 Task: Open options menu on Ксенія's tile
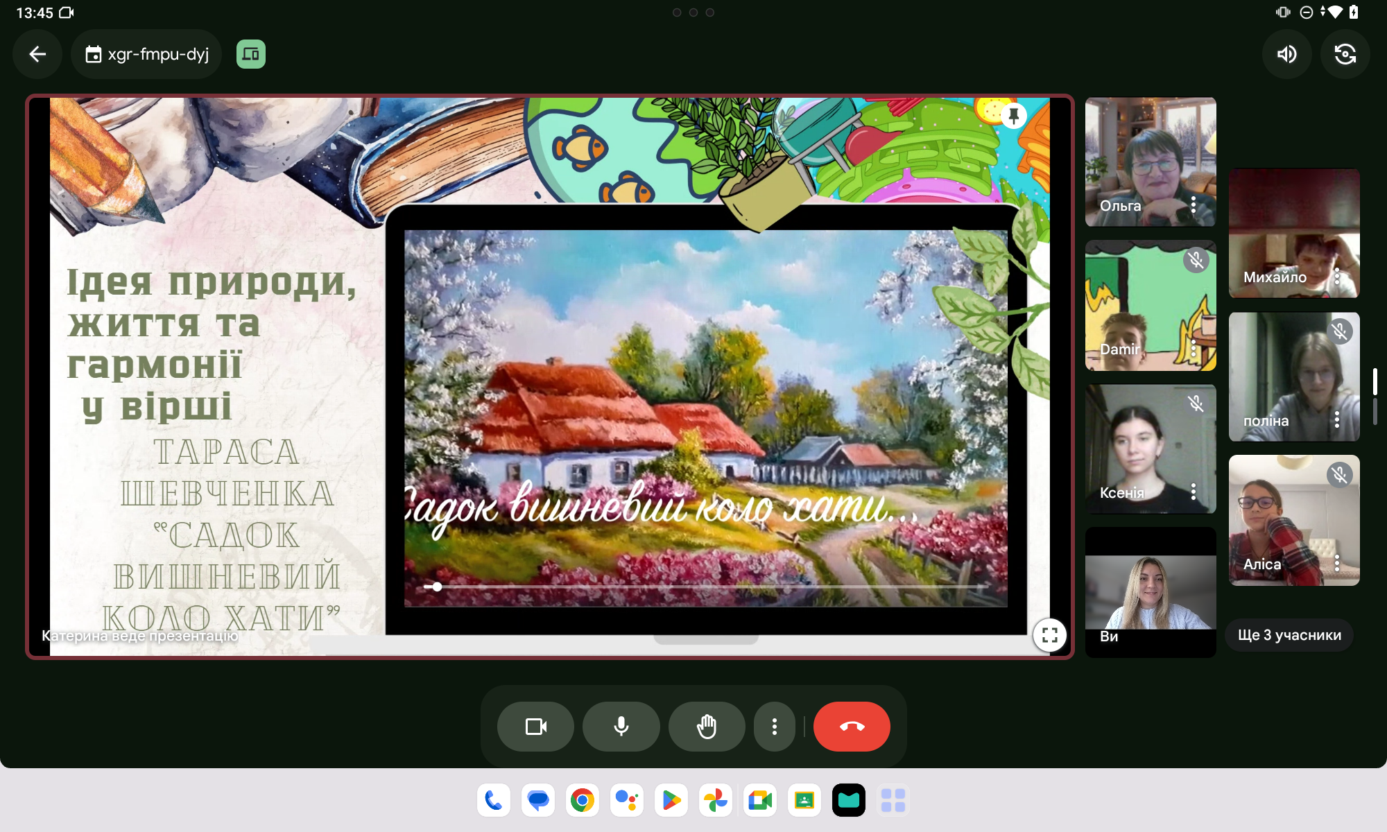(x=1193, y=492)
